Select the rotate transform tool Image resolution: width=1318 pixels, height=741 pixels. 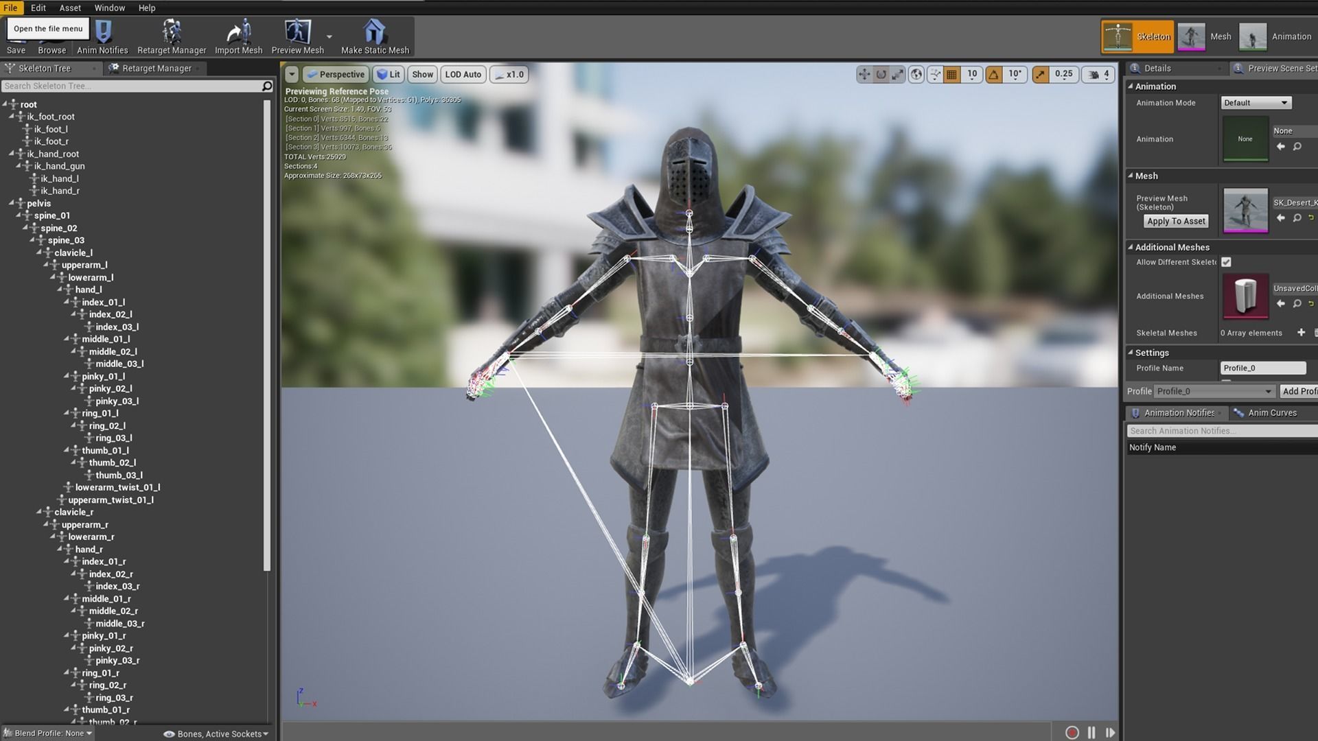(x=881, y=74)
